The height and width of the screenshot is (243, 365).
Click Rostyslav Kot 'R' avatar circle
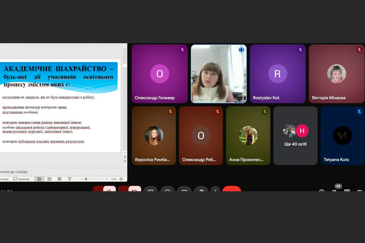277,74
